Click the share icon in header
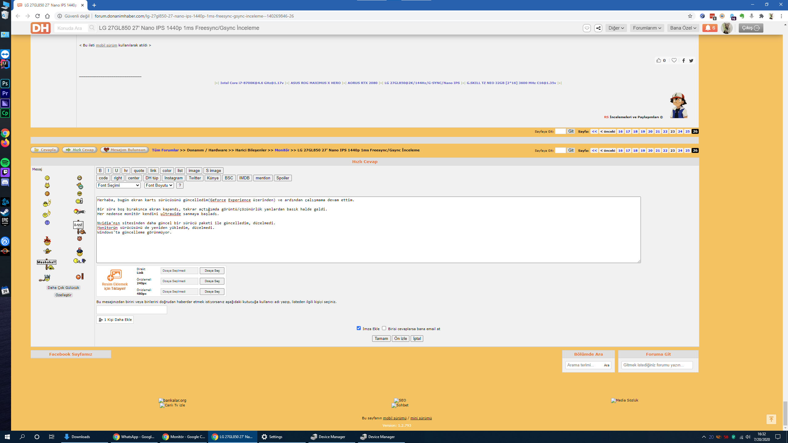 click(598, 28)
